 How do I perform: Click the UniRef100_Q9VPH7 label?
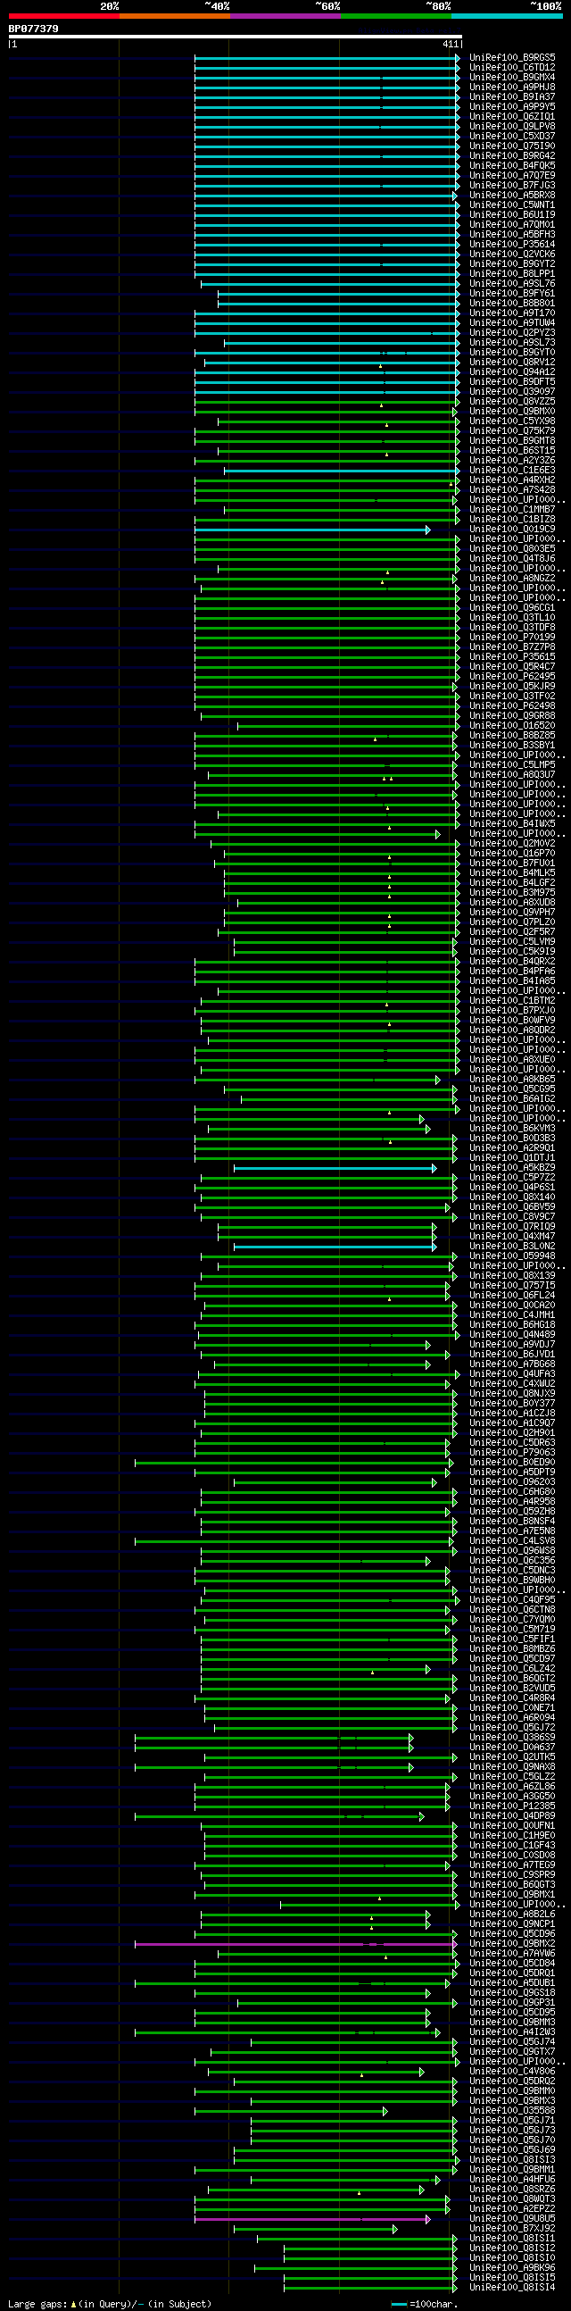tap(512, 913)
